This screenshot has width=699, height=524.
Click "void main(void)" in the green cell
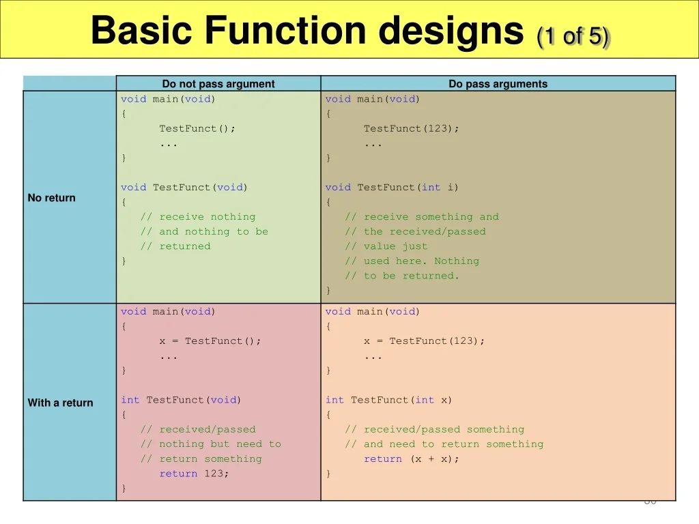168,99
